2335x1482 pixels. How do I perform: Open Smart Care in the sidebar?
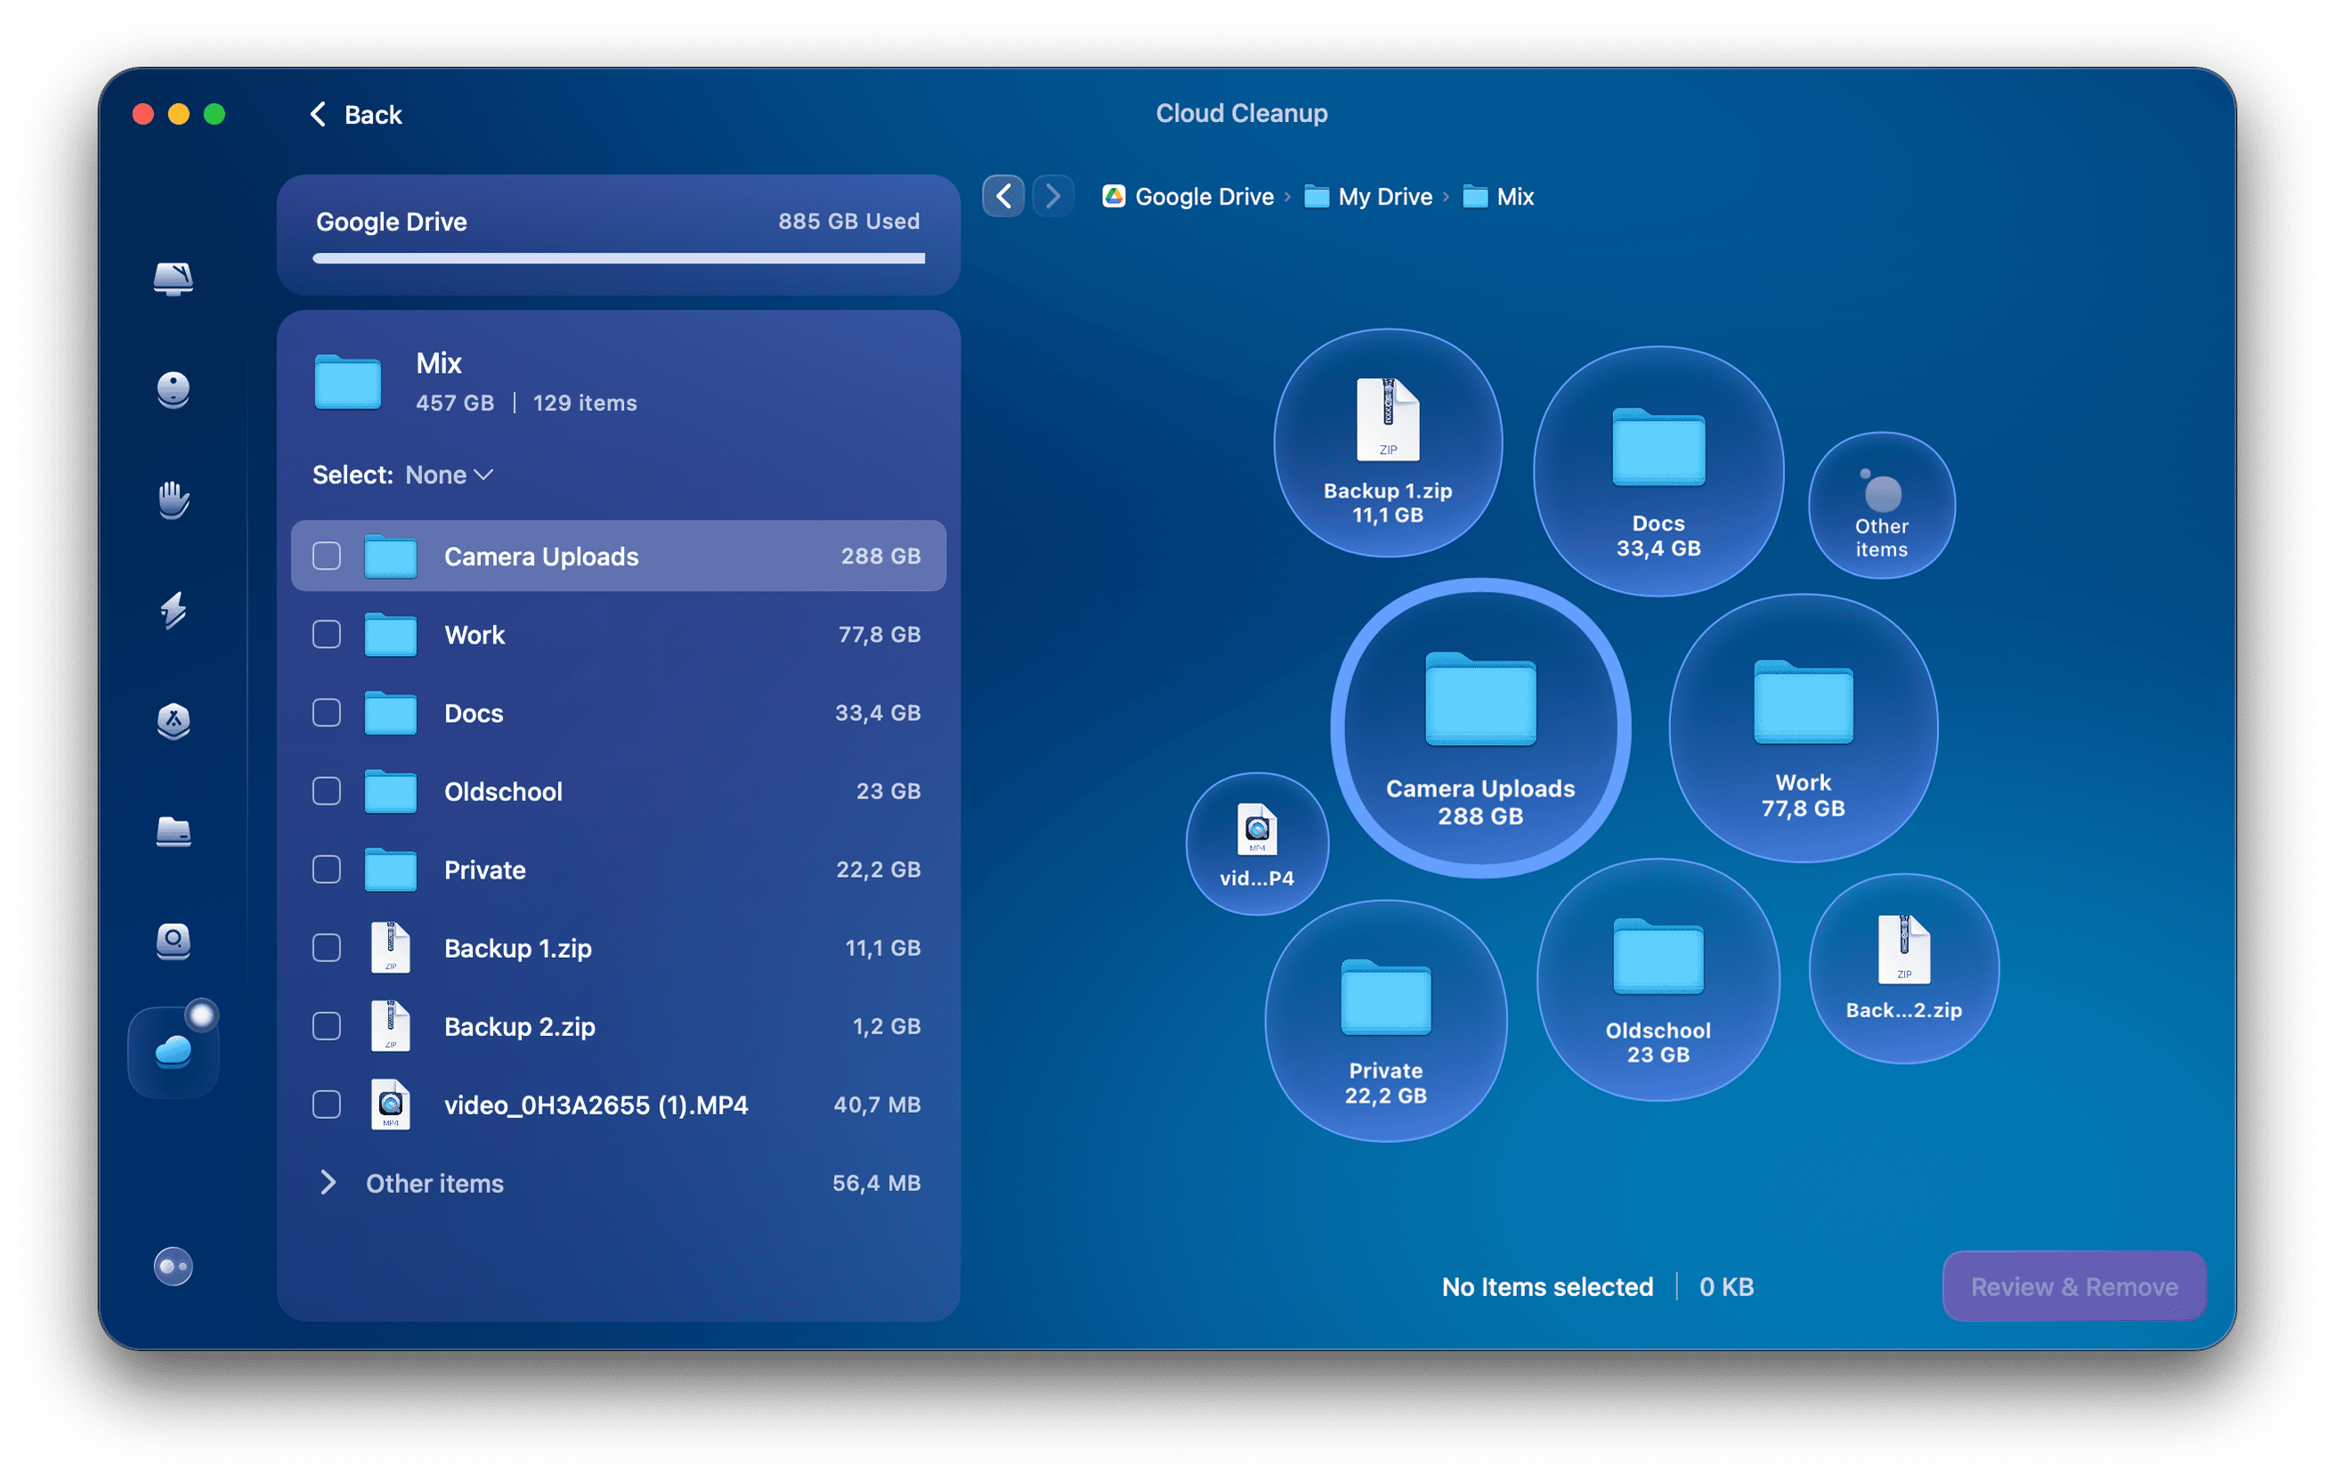tap(174, 279)
